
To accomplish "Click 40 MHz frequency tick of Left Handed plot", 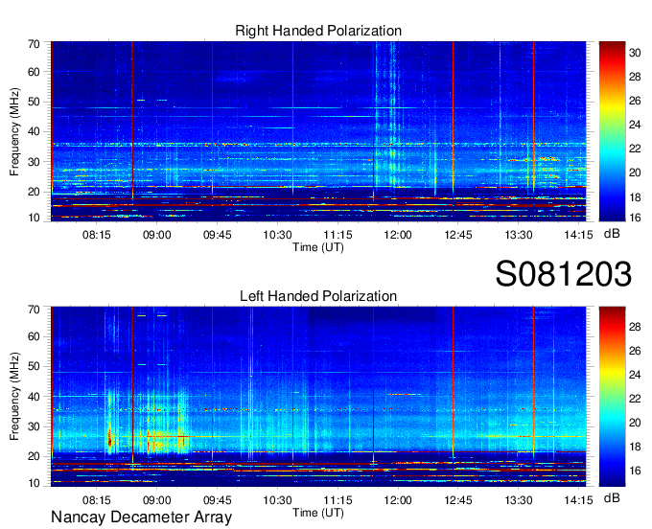I will pyautogui.click(x=34, y=397).
